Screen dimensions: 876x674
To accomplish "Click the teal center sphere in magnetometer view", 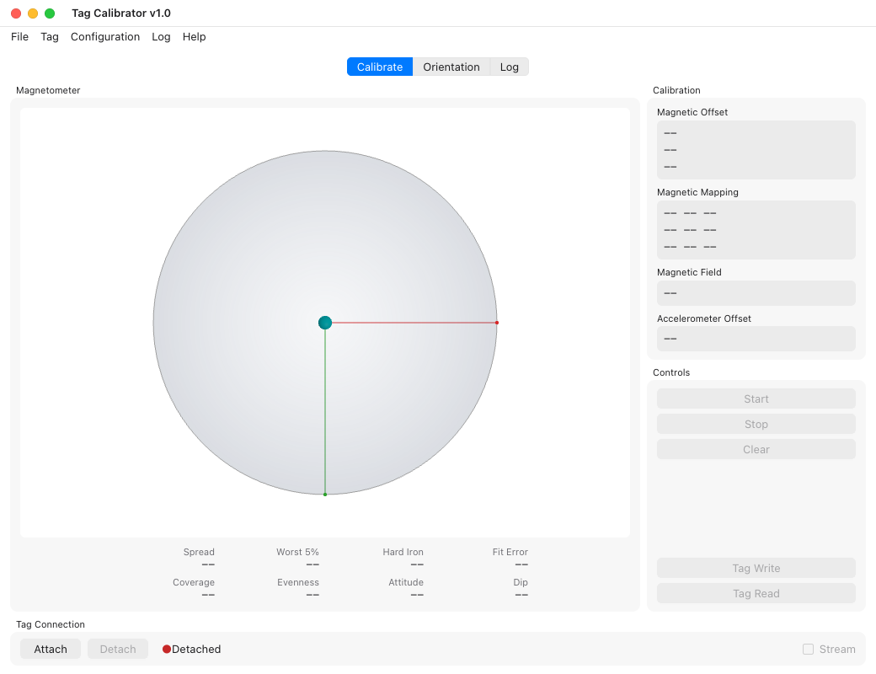I will pyautogui.click(x=325, y=323).
